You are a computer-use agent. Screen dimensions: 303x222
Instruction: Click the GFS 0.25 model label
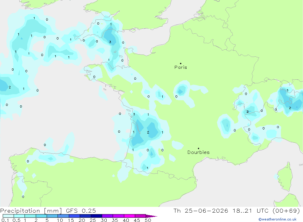81,211
